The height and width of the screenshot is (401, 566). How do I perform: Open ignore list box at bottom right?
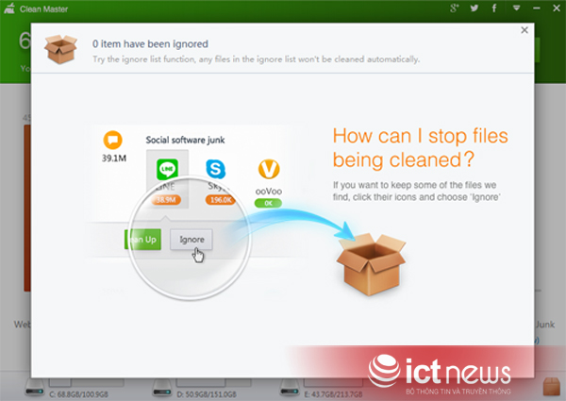tap(551, 386)
